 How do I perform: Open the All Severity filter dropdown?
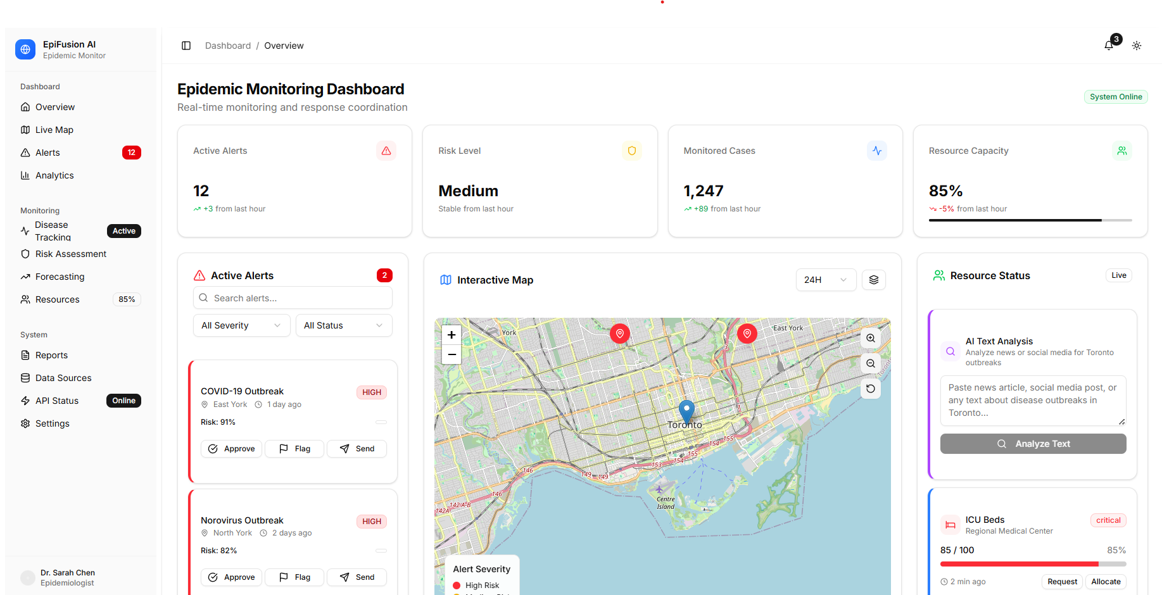[242, 325]
